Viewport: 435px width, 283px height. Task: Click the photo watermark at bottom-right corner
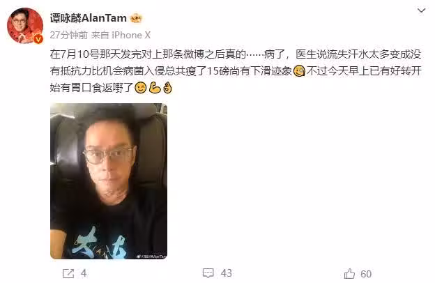coord(152,257)
